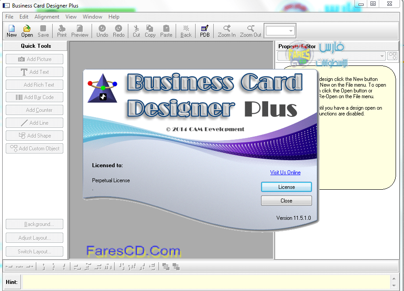Open Print Preview from the toolbar
Viewport: 404px width, 291px height.
coord(80,31)
